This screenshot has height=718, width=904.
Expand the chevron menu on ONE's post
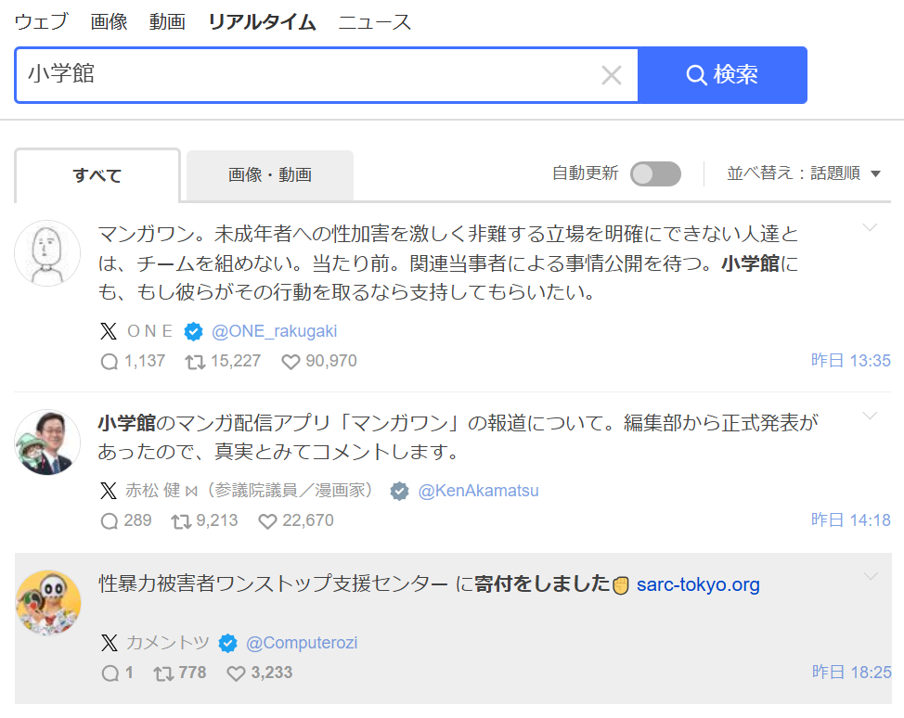(x=870, y=228)
